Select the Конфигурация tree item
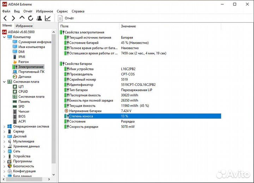The width and height of the screenshot is (254, 183). tap(24, 171)
